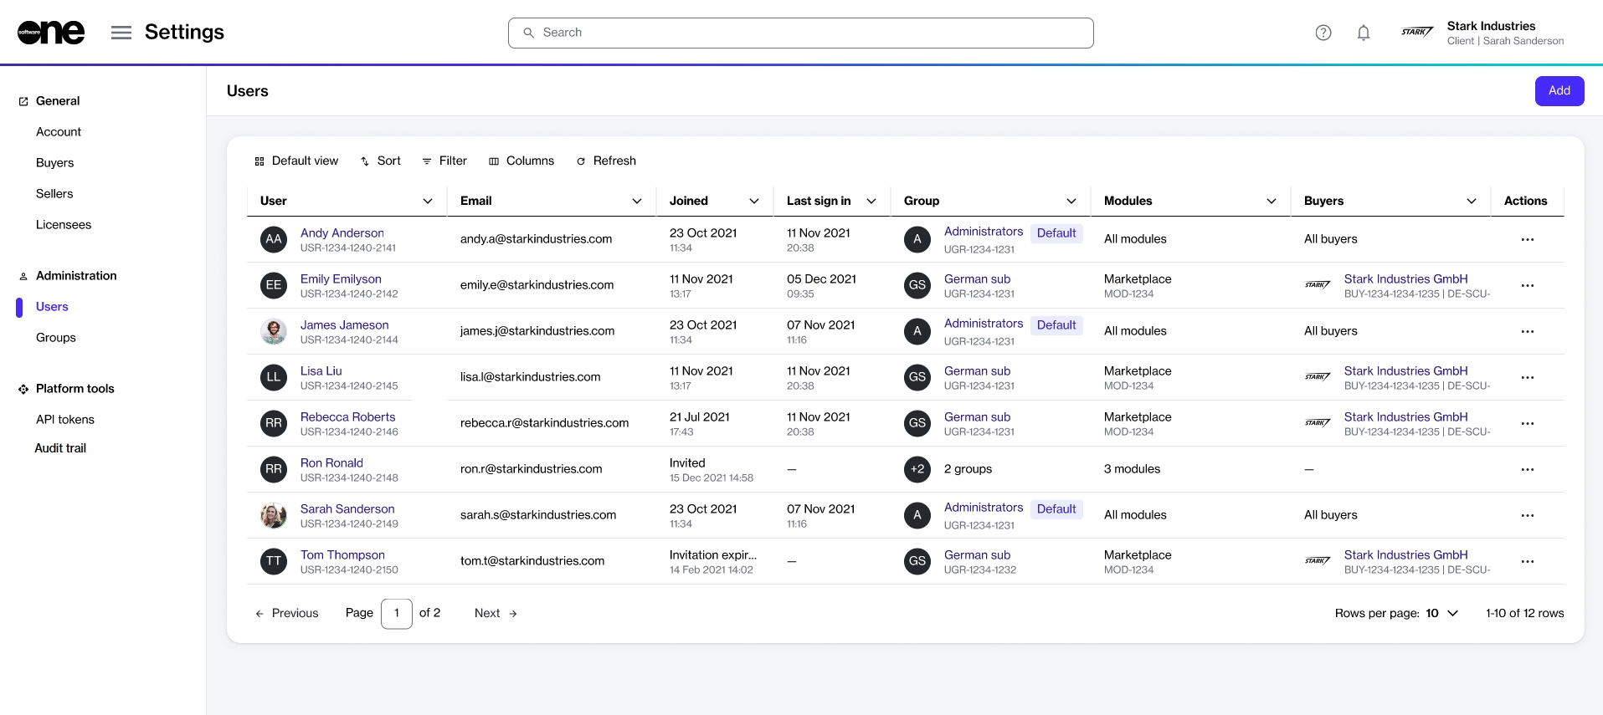
Task: Go to the Next page
Action: click(496, 613)
